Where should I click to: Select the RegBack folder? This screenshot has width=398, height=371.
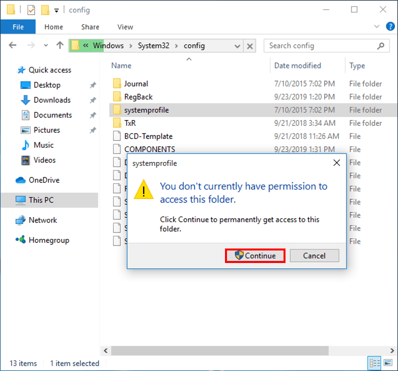pyautogui.click(x=138, y=97)
